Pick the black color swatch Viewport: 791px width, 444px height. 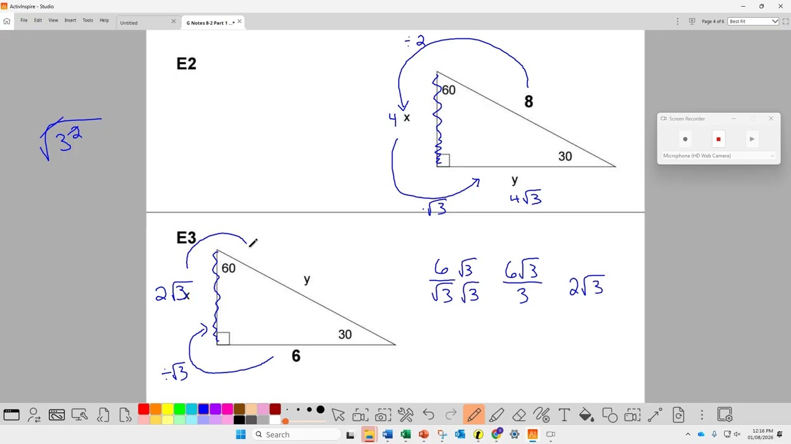click(239, 421)
